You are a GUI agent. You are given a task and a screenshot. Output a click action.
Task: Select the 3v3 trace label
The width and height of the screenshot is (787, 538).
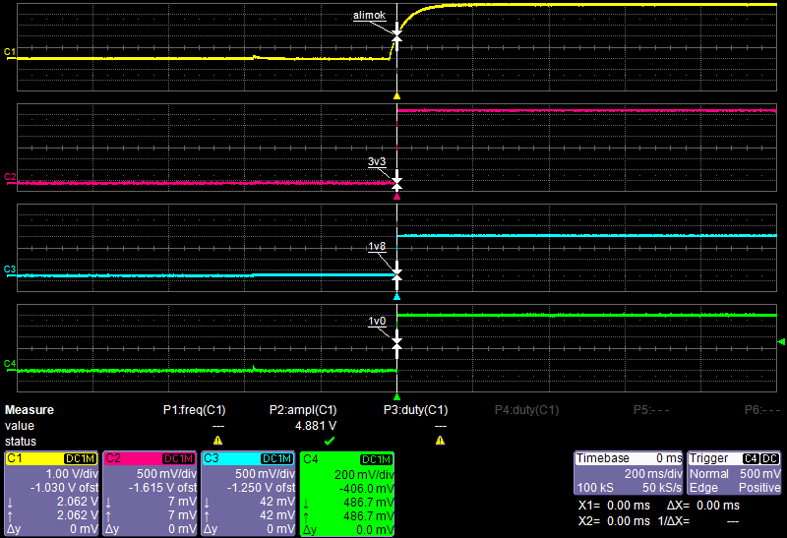[377, 161]
